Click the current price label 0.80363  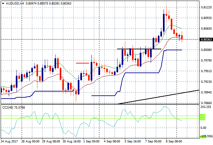click(x=206, y=39)
